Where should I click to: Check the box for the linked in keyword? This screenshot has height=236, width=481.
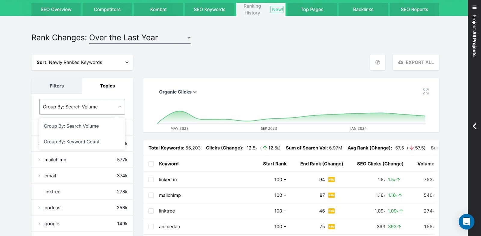click(x=151, y=180)
